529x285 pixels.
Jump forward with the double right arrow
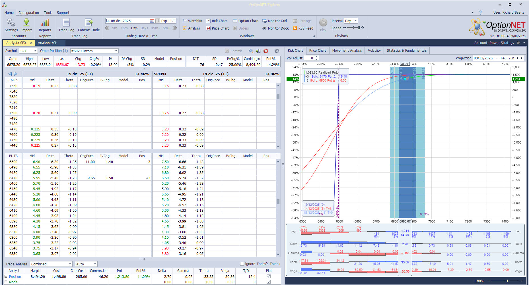(x=175, y=28)
